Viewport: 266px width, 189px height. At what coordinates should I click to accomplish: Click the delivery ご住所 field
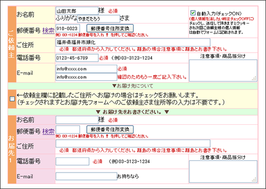click(x=133, y=143)
